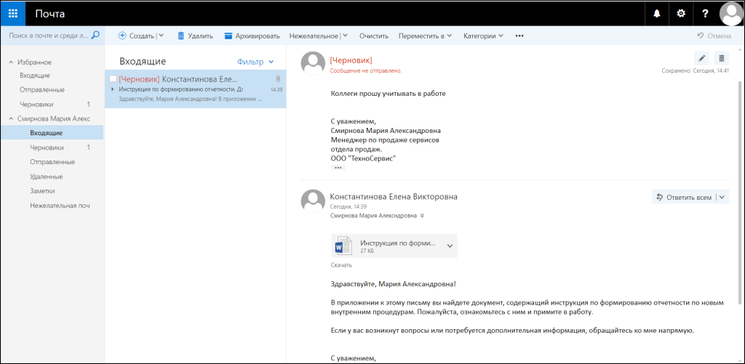Screen dimensions: 745x364
Task: Open the user profile avatar
Action: 731,13
